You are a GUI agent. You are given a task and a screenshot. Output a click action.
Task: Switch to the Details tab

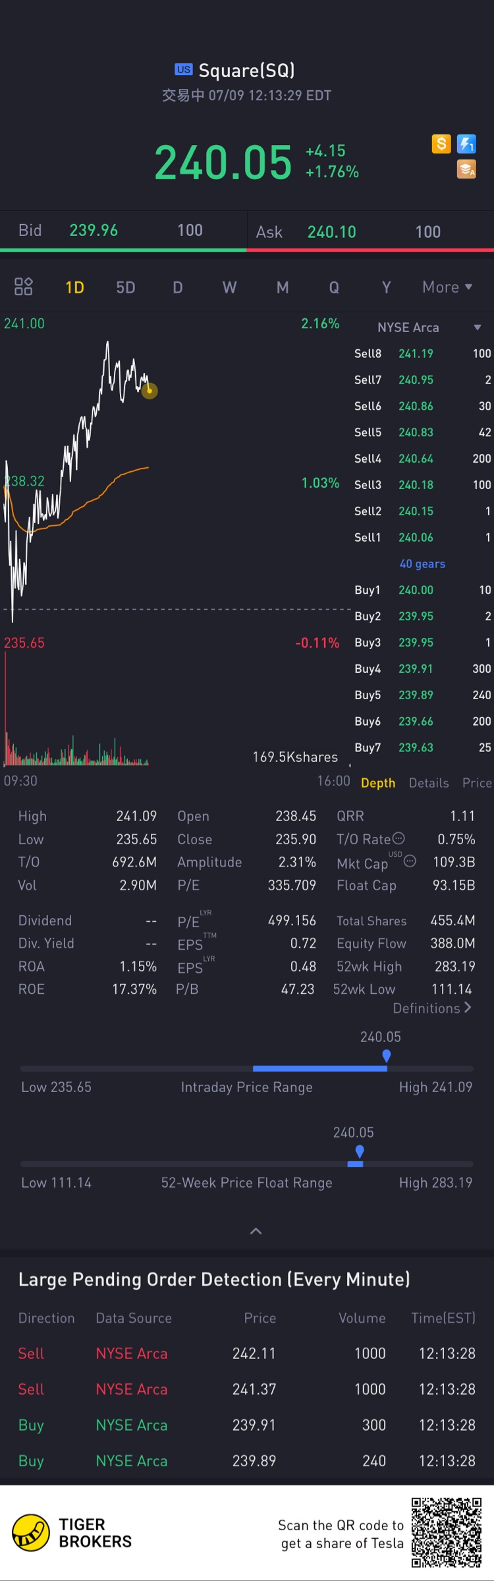(429, 783)
